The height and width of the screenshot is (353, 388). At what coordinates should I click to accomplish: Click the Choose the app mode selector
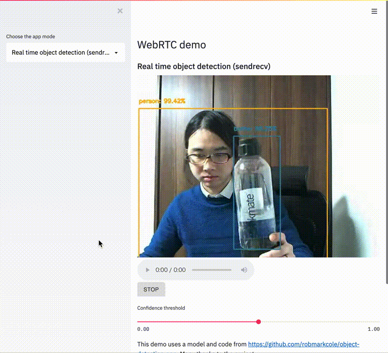(x=65, y=52)
